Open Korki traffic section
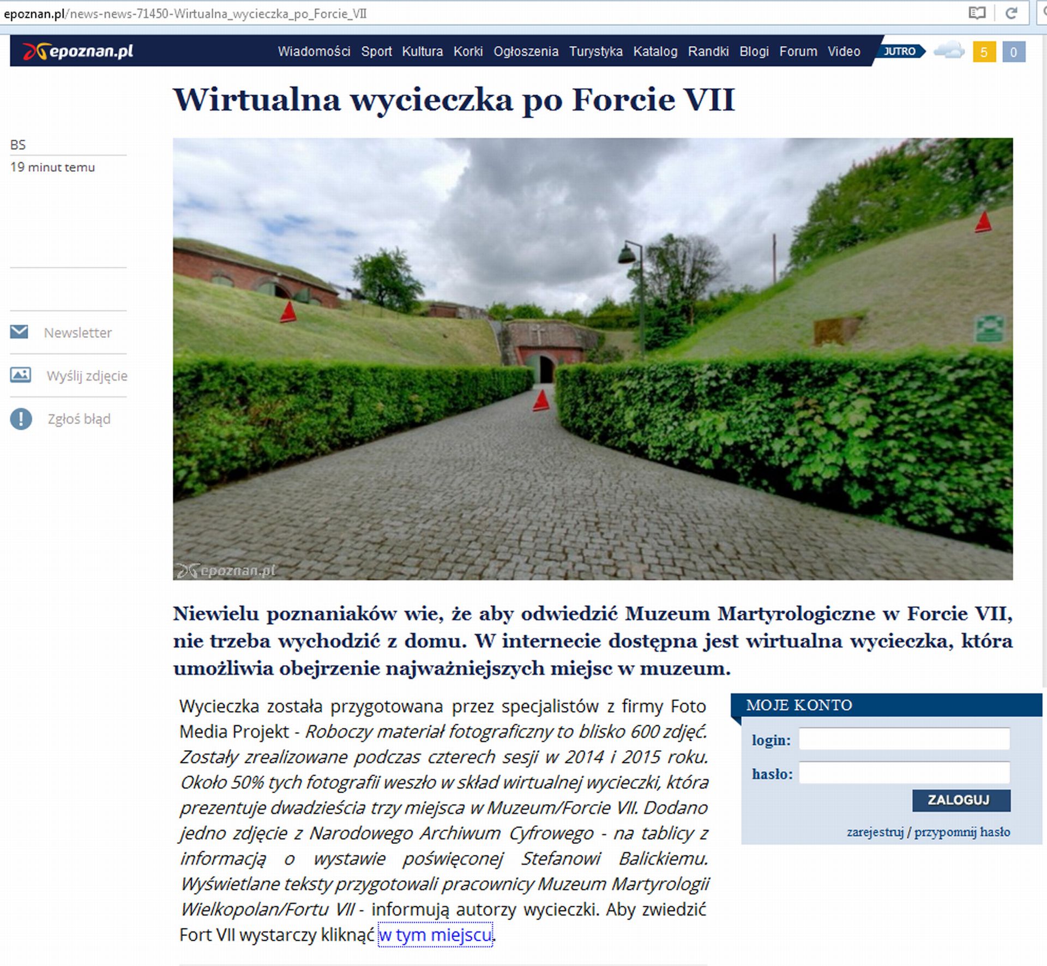Screen dimensions: 1047x966 (x=468, y=51)
